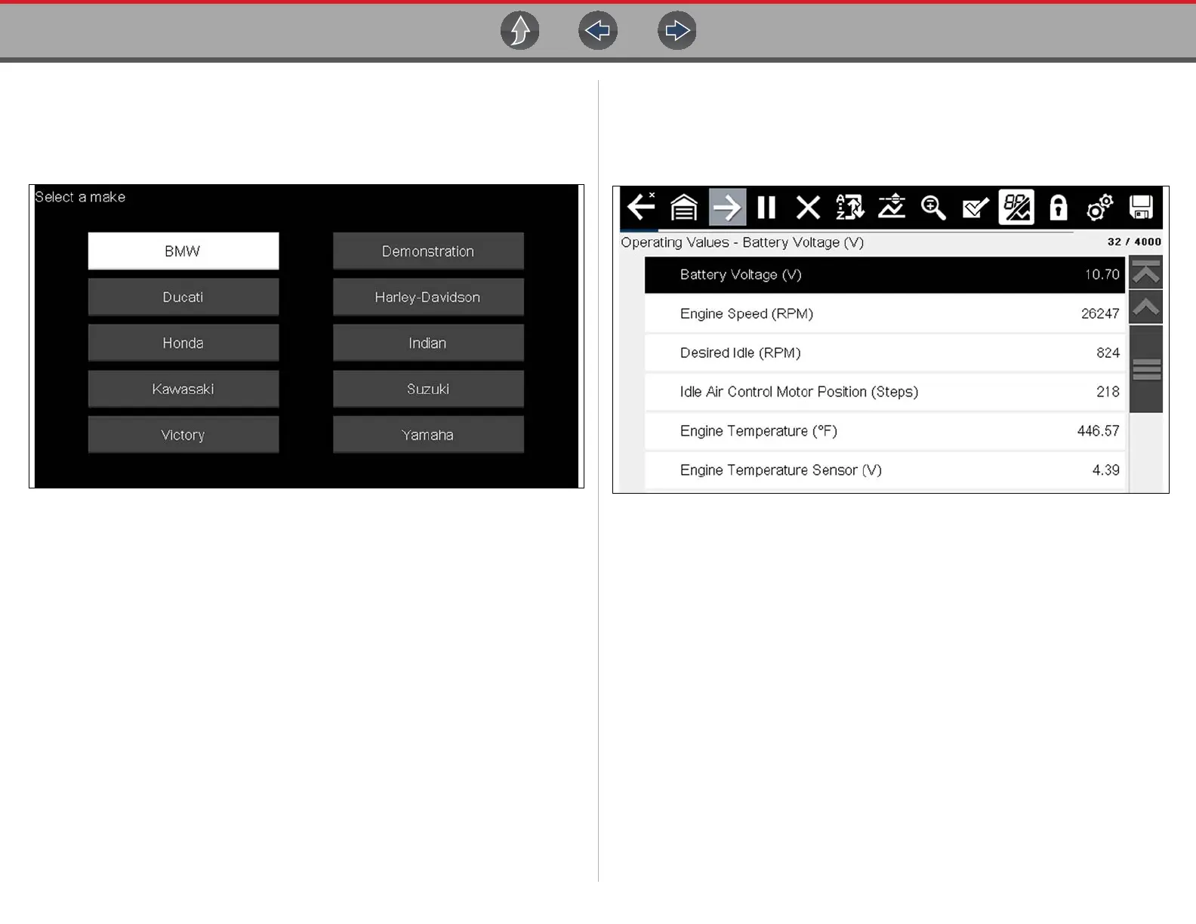This screenshot has height=924, width=1196.
Task: Move up one row in list
Action: (x=1145, y=306)
